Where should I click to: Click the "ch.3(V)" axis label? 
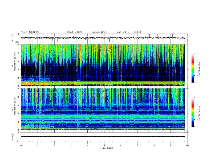[13, 137]
